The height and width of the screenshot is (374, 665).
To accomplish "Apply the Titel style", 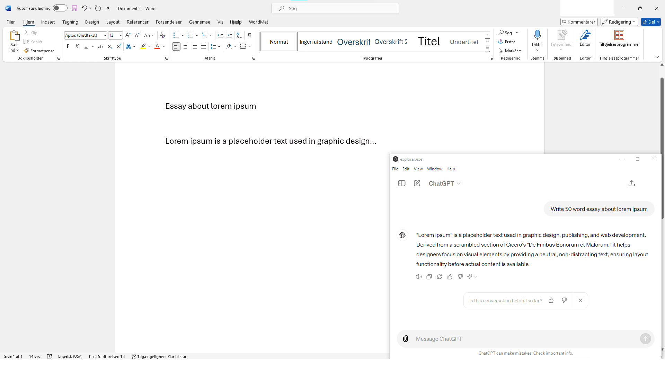I will tap(429, 42).
